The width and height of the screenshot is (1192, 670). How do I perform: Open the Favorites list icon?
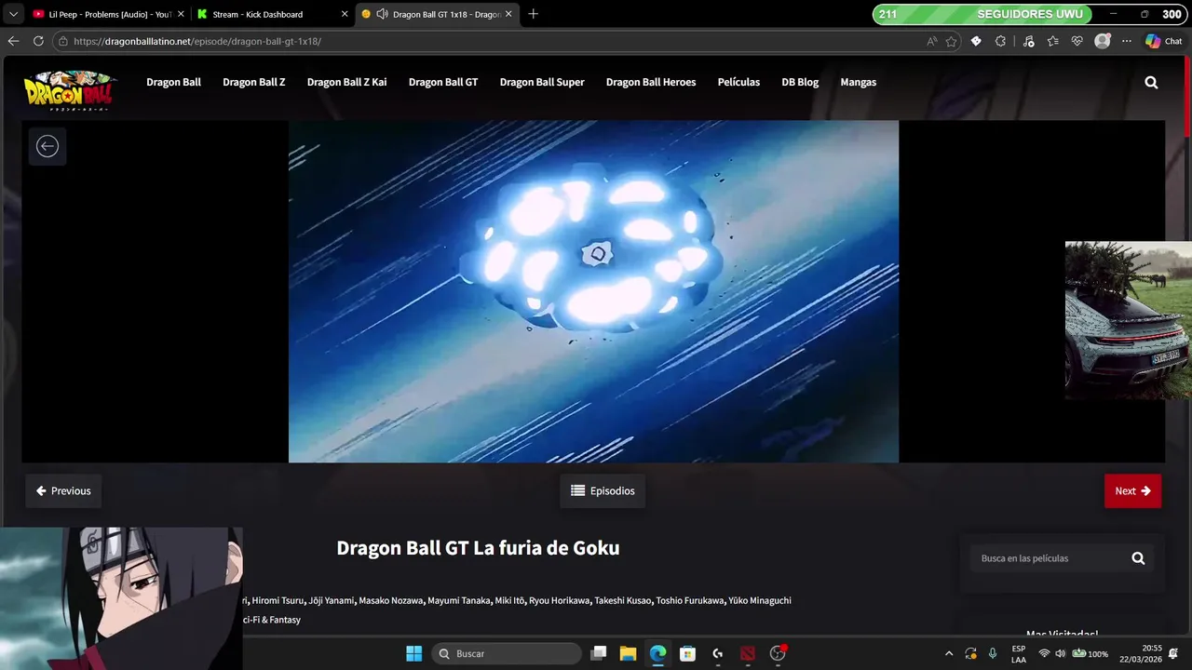(1052, 41)
